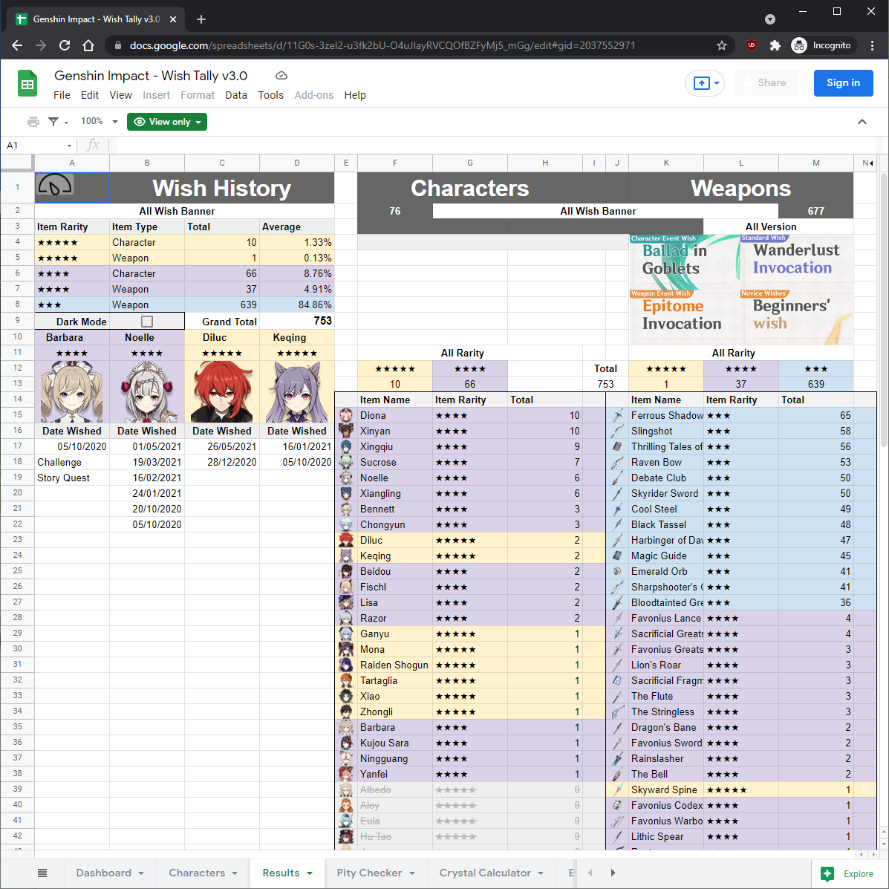Click the Incognito profile icon
The height and width of the screenshot is (889, 889).
click(x=799, y=45)
